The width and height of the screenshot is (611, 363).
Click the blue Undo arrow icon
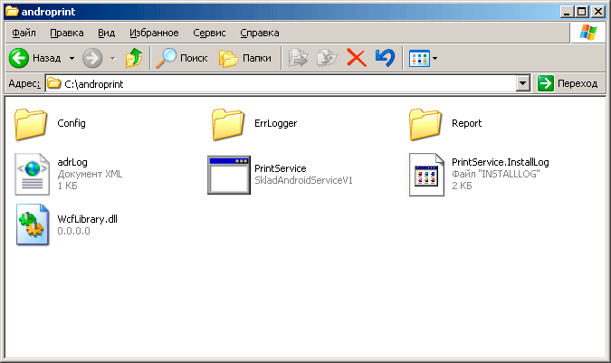(x=385, y=58)
